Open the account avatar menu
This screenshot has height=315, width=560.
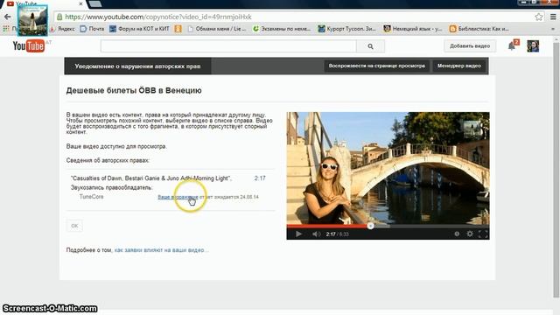[533, 46]
